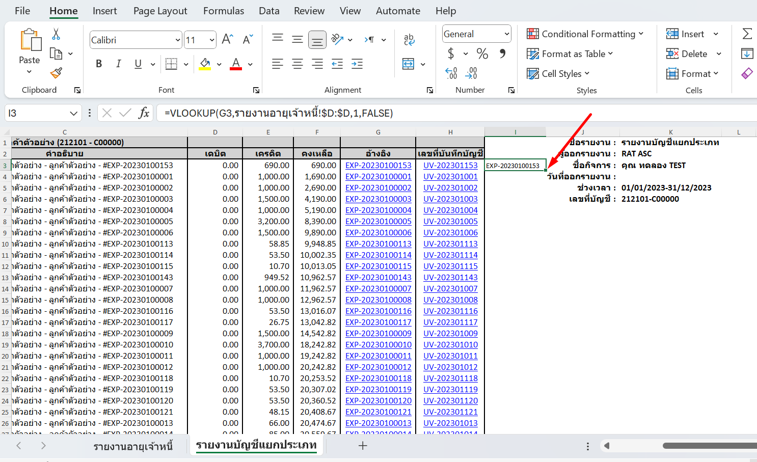This screenshot has width=757, height=462.
Task: Switch to the Page Layout tab
Action: 160,11
